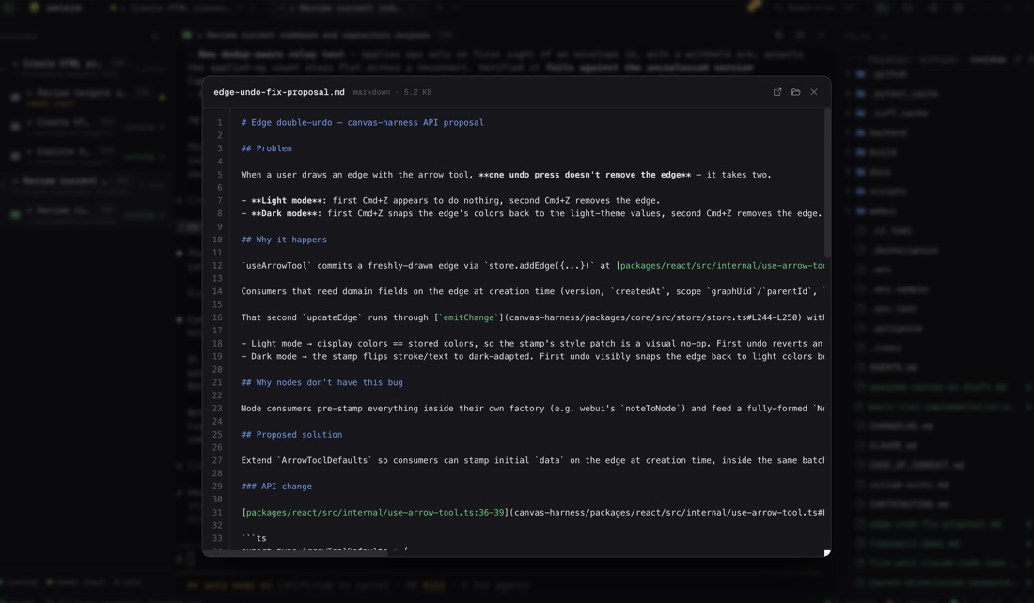Screen dimensions: 1034x603
Task: Click line number 29 in the gutter
Action: (217, 487)
